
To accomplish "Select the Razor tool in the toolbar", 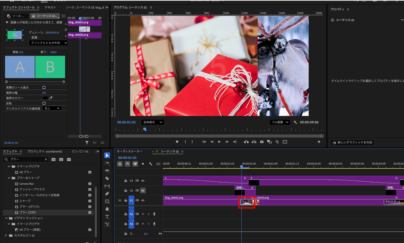I will coord(107,178).
